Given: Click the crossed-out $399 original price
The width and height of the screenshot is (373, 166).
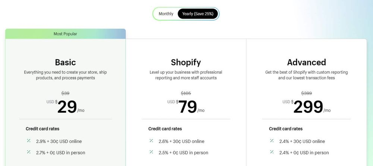Looking at the screenshot, I should pos(306,93).
